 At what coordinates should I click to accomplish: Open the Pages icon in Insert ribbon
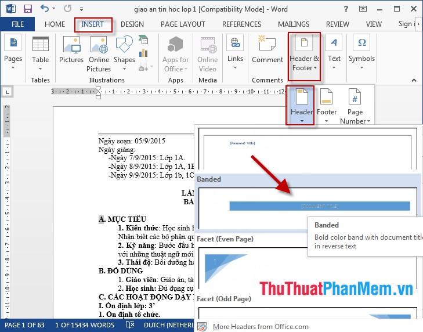pos(13,42)
